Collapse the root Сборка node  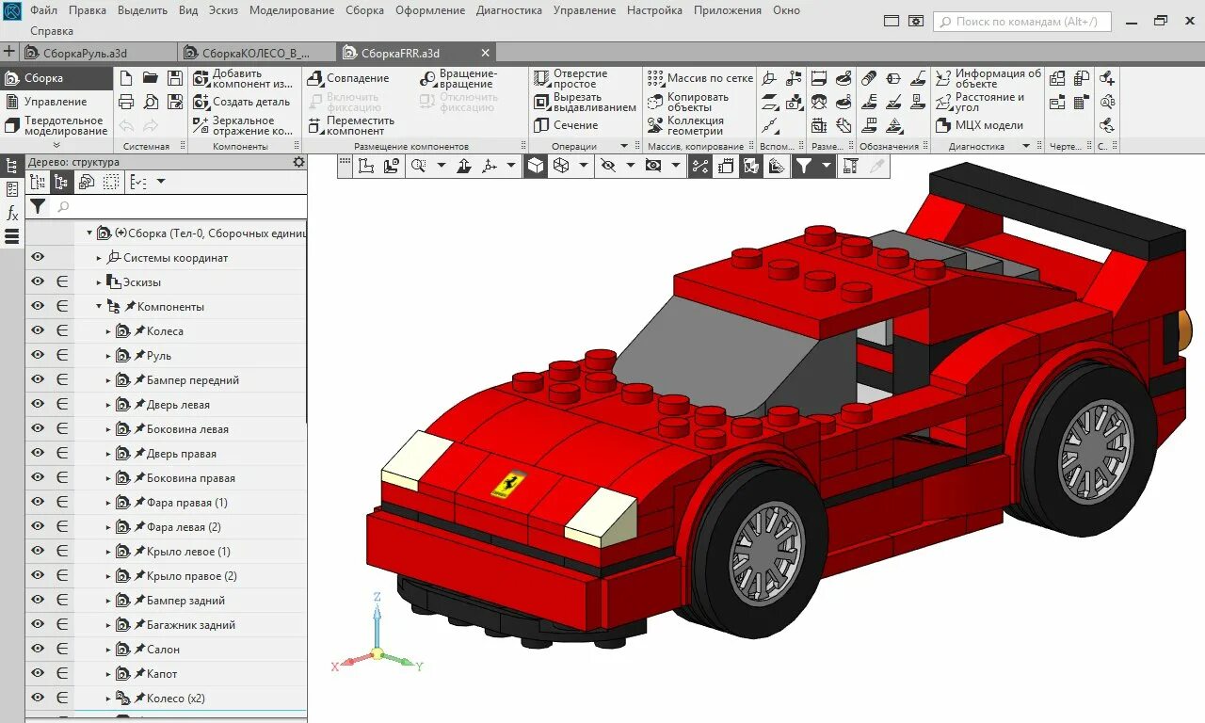click(x=90, y=233)
